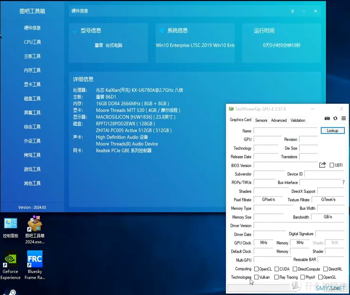Click the Realtek PCIe GBE network text
The width and height of the screenshot is (350, 295).
124,151
